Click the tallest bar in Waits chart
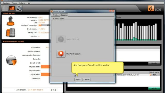The height and width of the screenshot is (93, 165). click(136, 31)
